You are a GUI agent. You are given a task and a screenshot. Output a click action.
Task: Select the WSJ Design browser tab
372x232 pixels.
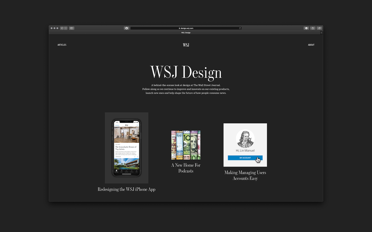(x=186, y=33)
